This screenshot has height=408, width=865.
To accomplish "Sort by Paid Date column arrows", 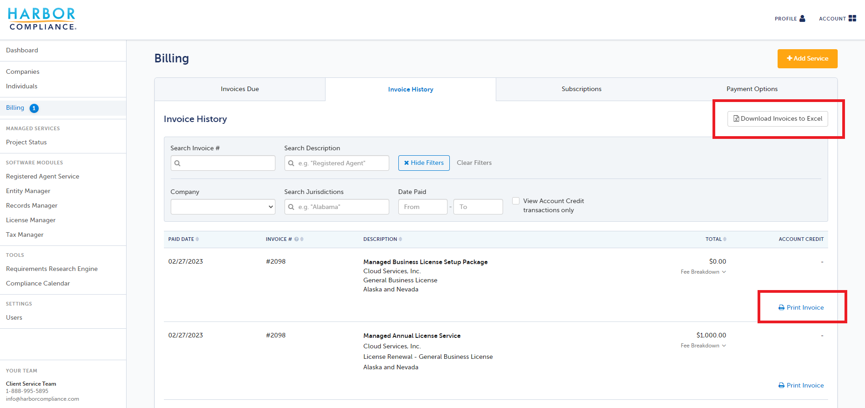I will 197,239.
